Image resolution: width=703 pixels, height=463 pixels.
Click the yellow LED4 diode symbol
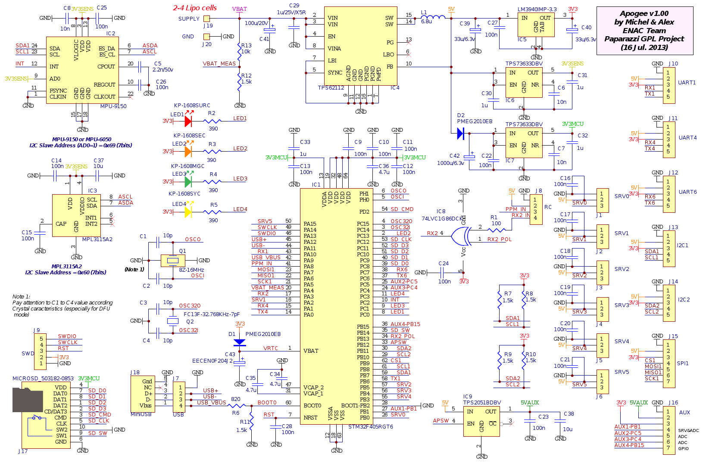(x=188, y=212)
